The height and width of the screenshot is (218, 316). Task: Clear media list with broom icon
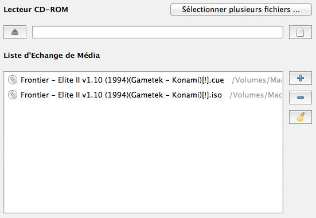[301, 117]
